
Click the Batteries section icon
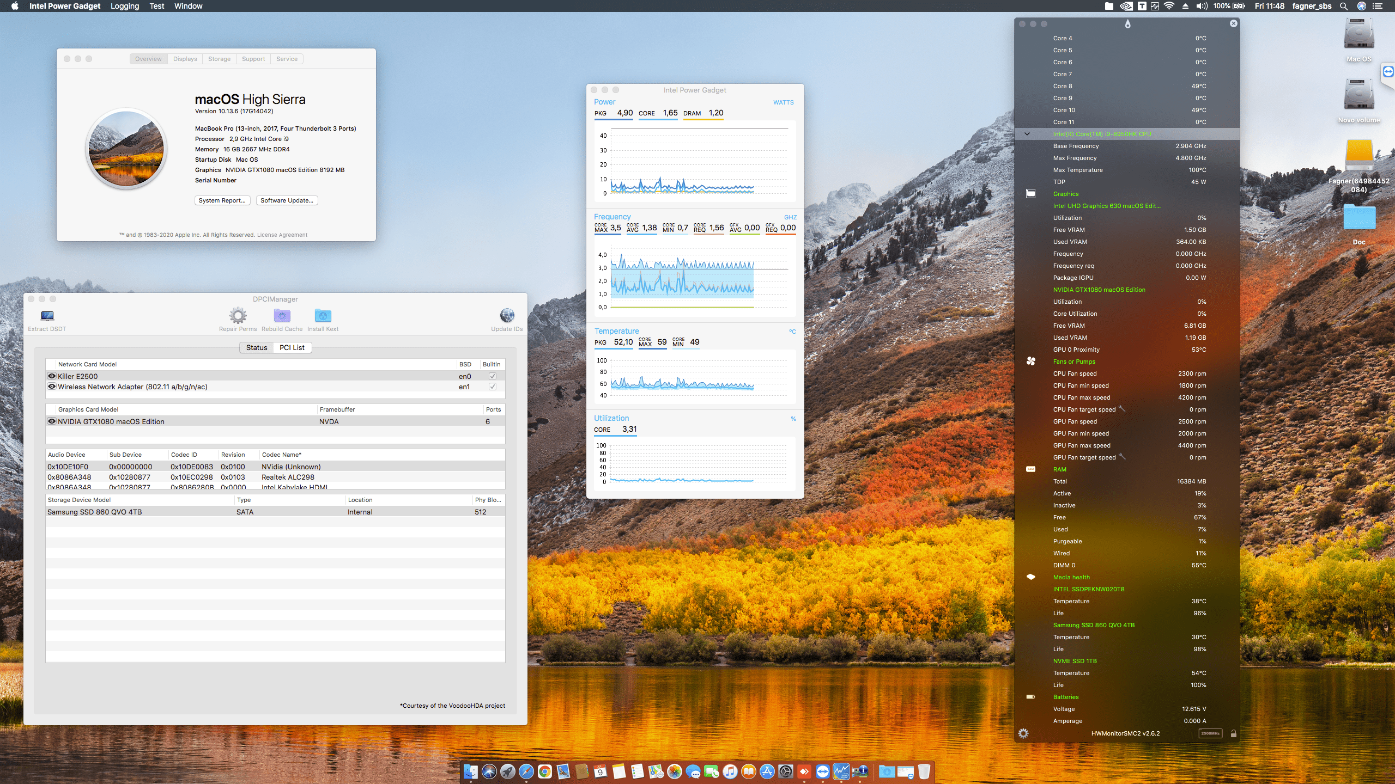(1030, 696)
